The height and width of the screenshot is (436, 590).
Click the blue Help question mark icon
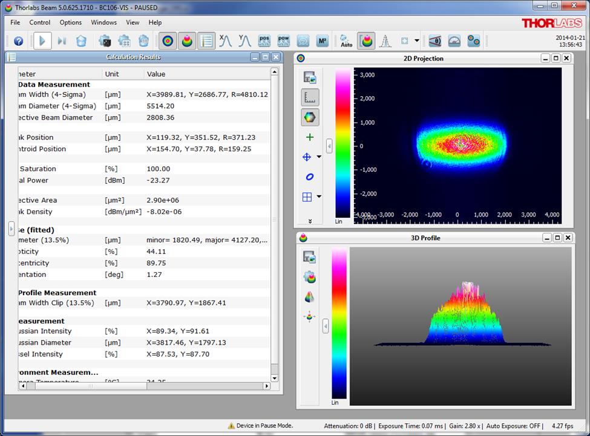coord(18,41)
